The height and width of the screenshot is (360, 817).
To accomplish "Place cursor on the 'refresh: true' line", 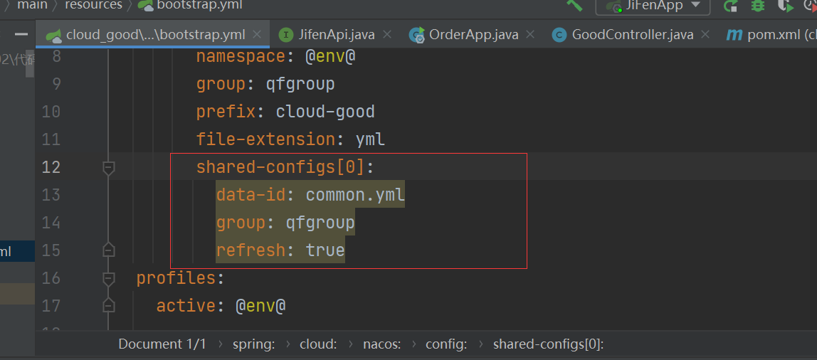I will 280,250.
